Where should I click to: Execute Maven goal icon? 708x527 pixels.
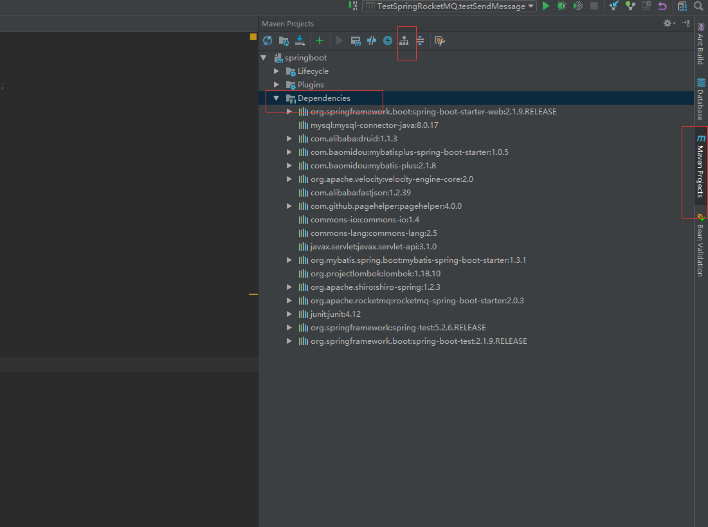(x=356, y=40)
